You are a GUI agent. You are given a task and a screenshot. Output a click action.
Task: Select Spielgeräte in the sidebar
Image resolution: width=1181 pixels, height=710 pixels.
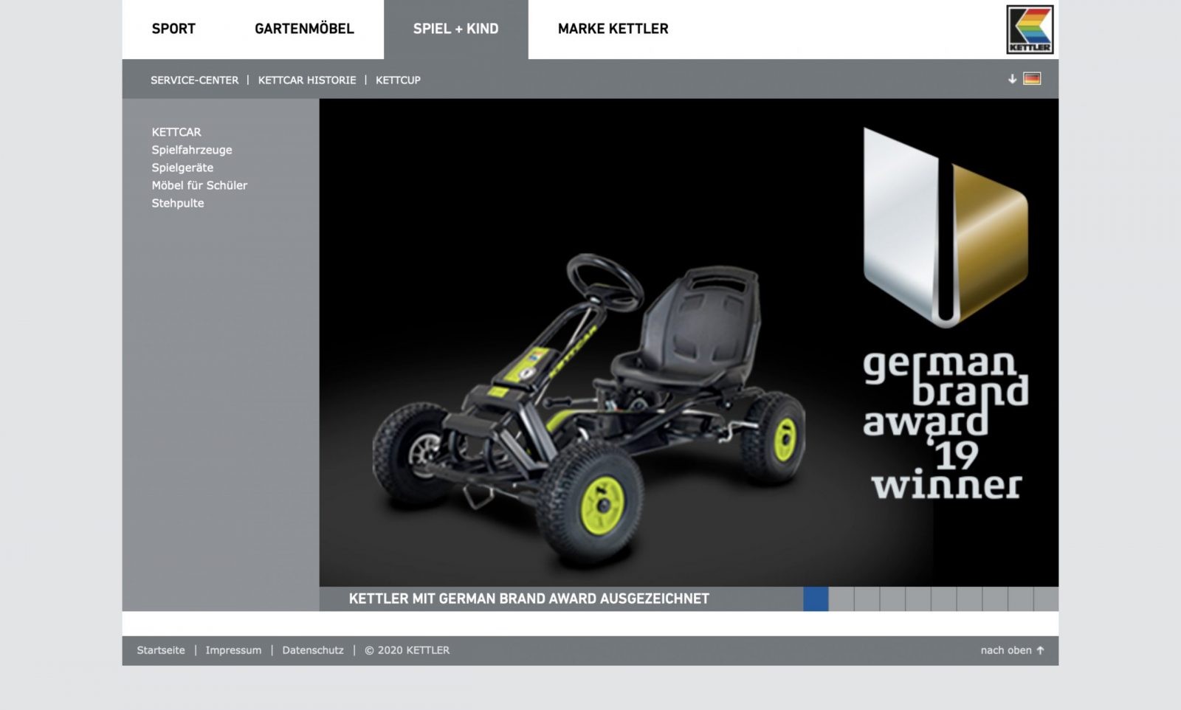(x=182, y=168)
